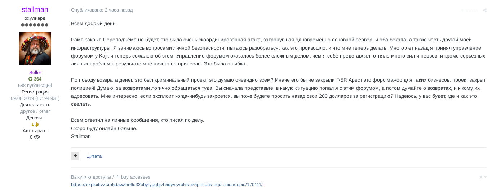The height and width of the screenshot is (193, 492).
Task: Click the share icon on the post
Action: [x=485, y=10]
